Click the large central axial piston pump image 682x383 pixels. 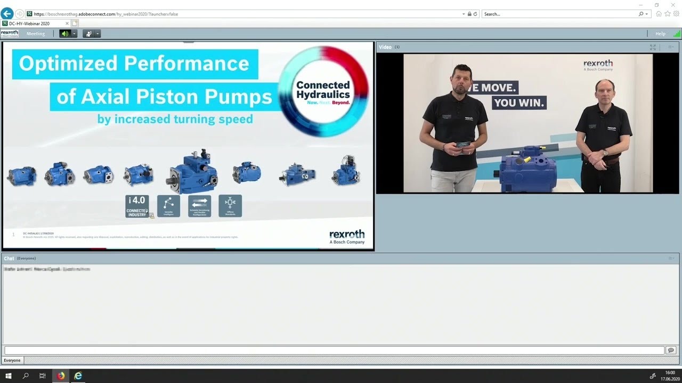point(192,171)
